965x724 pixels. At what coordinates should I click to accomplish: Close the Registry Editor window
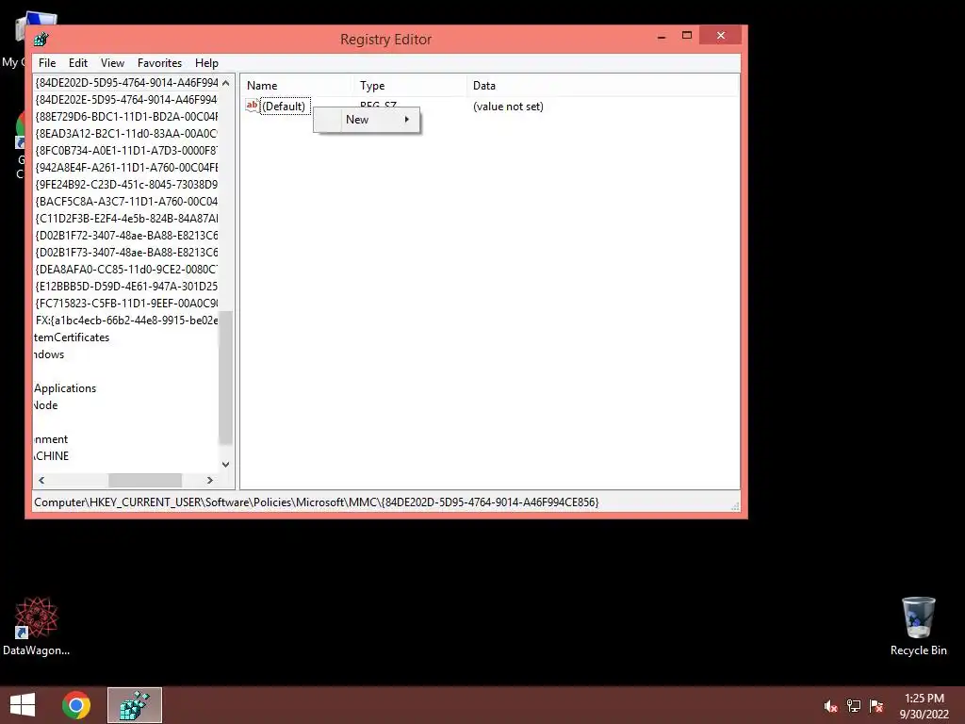(x=721, y=36)
